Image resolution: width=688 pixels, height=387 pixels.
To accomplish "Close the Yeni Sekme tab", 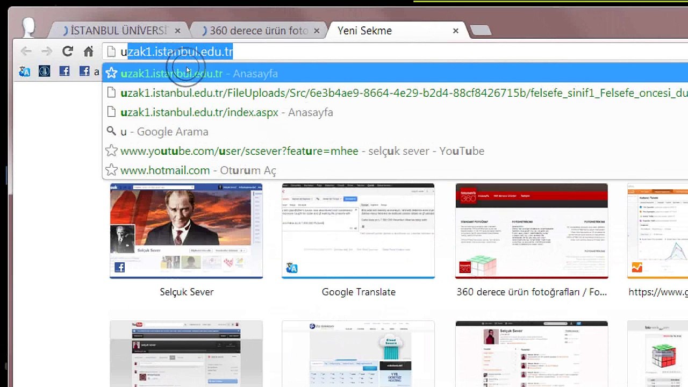I will click(x=456, y=31).
